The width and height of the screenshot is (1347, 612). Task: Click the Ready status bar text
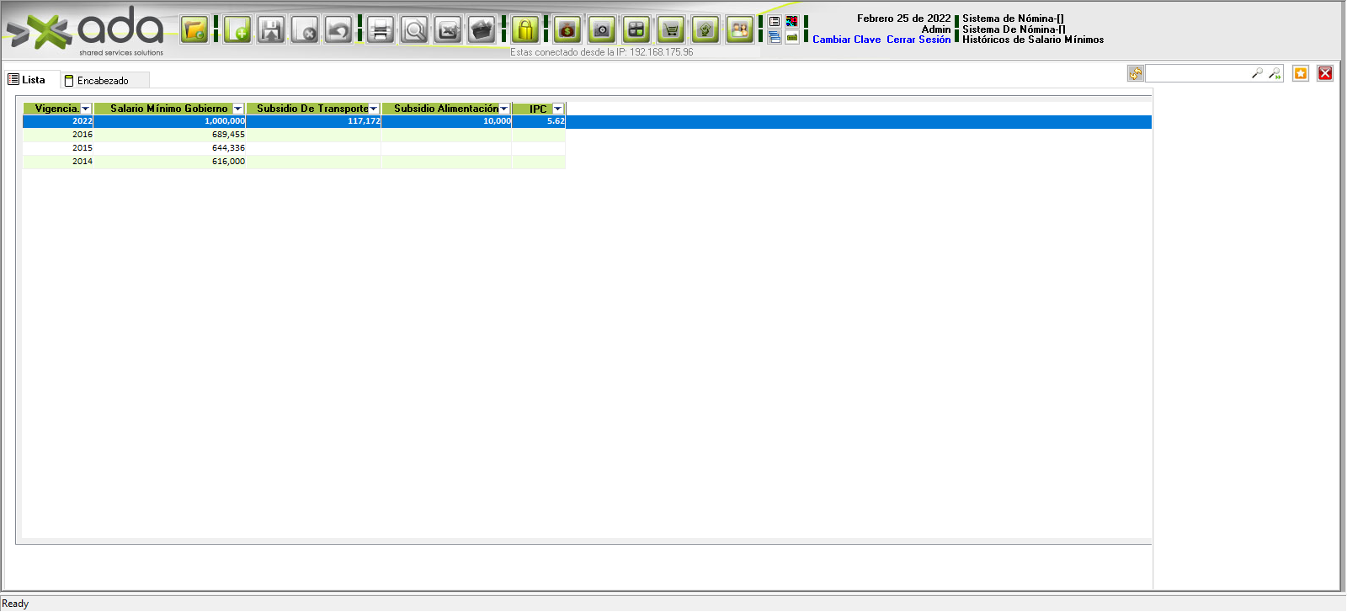point(15,604)
